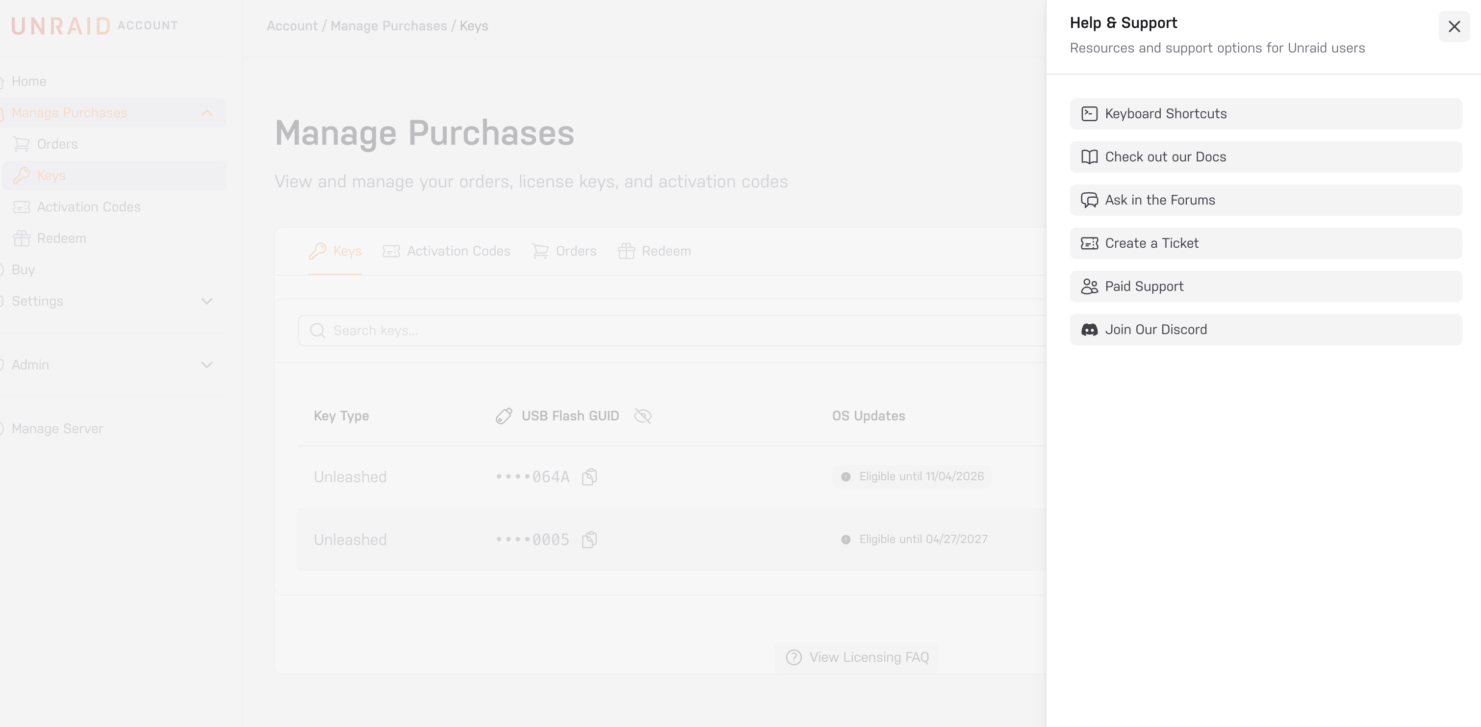Copy the GUID ending in 064A

click(589, 477)
